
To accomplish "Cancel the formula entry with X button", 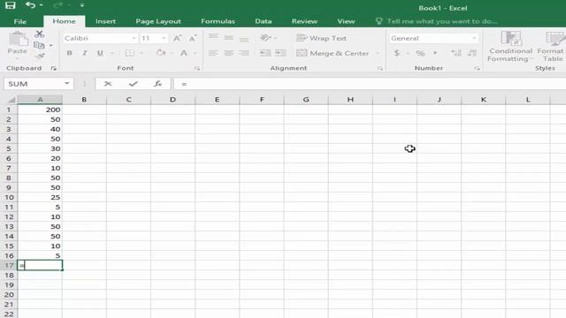I will (x=108, y=84).
